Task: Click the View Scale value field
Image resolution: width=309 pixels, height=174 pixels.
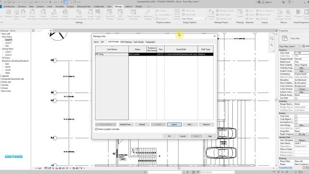Action: pos(301,53)
